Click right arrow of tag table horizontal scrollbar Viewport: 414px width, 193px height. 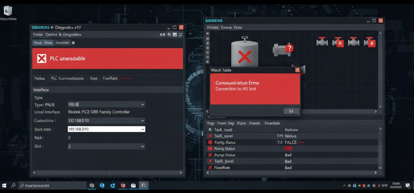pyautogui.click(x=376, y=173)
